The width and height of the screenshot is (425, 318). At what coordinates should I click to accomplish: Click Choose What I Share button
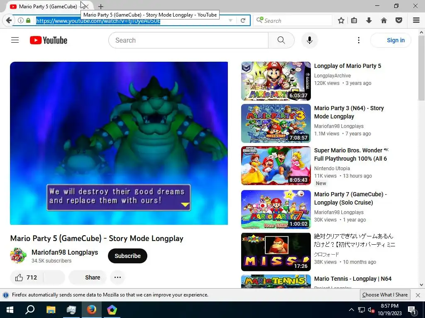(x=385, y=295)
